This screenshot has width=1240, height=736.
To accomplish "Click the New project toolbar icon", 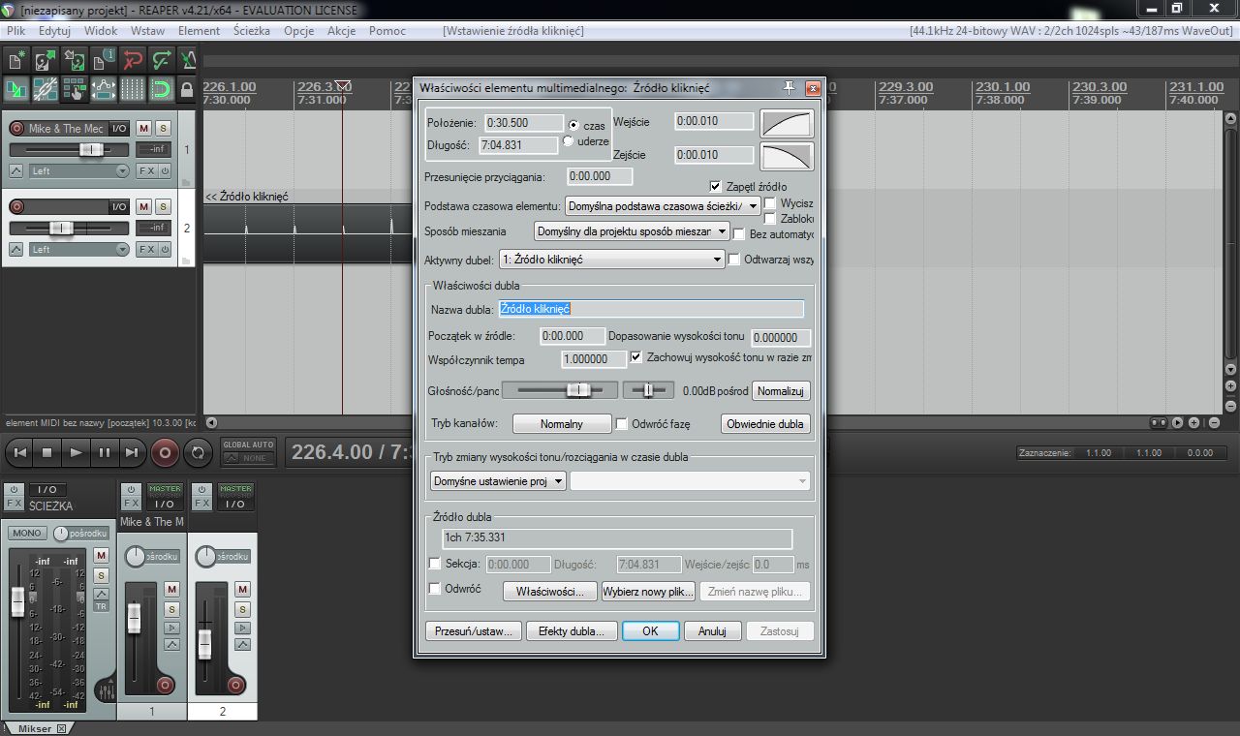I will point(15,60).
